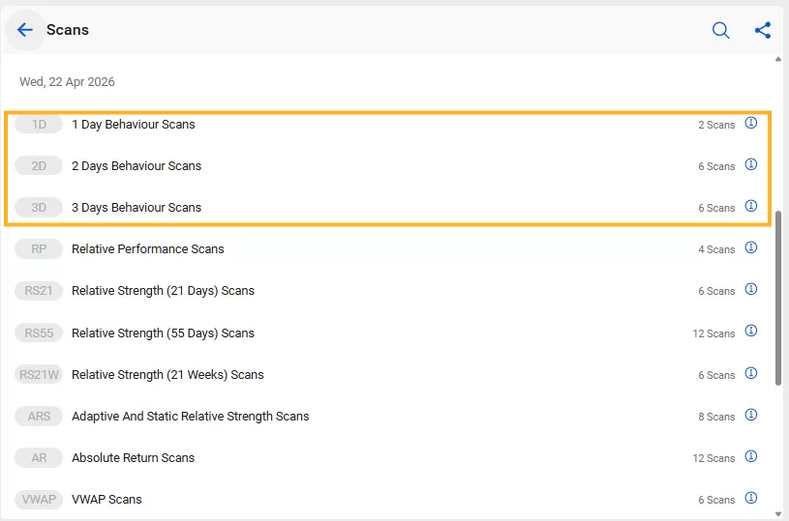Viewport: 789px width, 521px height.
Task: Open Adaptive And Static Relative Strength Scans
Action: pos(190,417)
